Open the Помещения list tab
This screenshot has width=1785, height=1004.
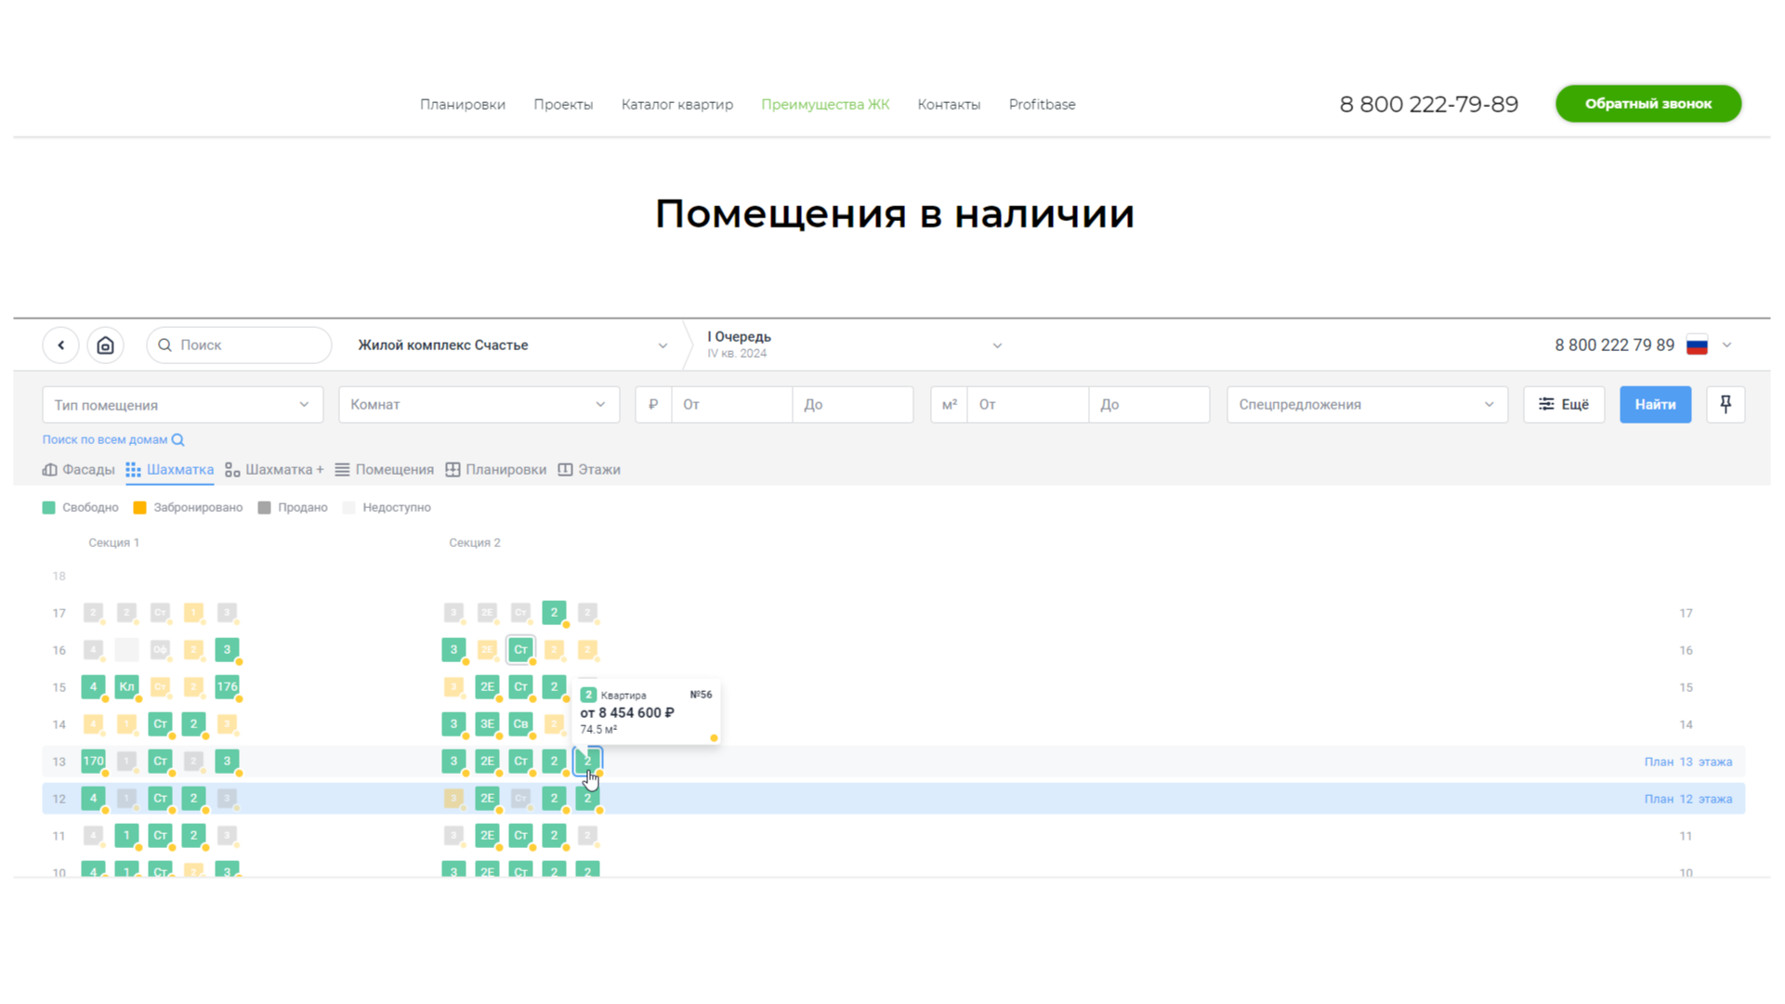point(385,470)
